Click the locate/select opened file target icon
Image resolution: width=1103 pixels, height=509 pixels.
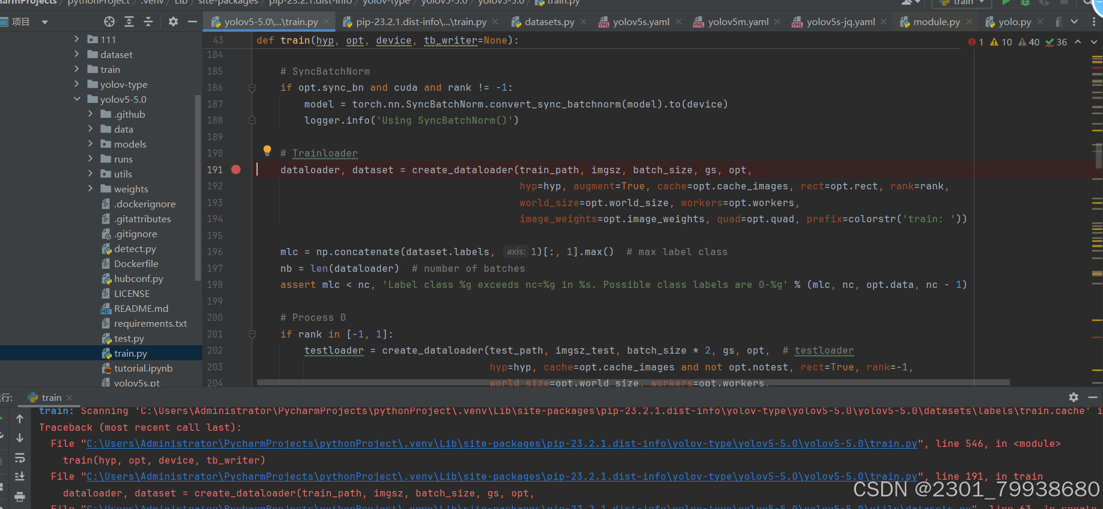point(109,22)
